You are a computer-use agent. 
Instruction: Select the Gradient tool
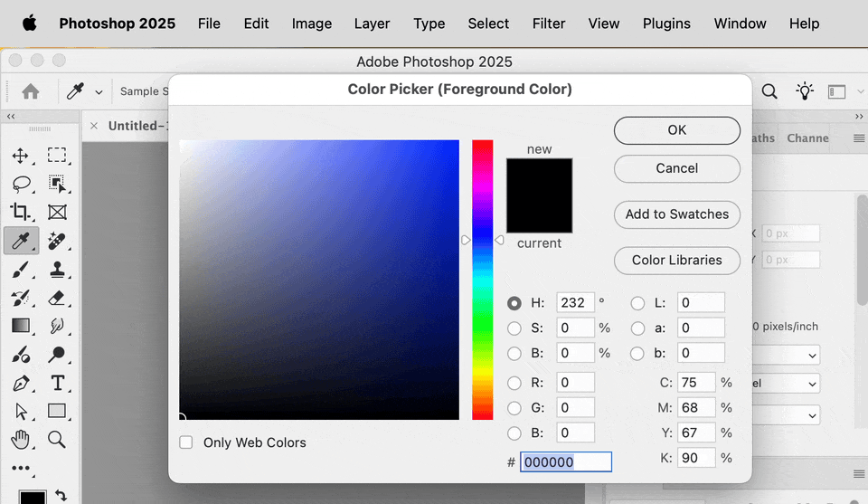tap(21, 326)
